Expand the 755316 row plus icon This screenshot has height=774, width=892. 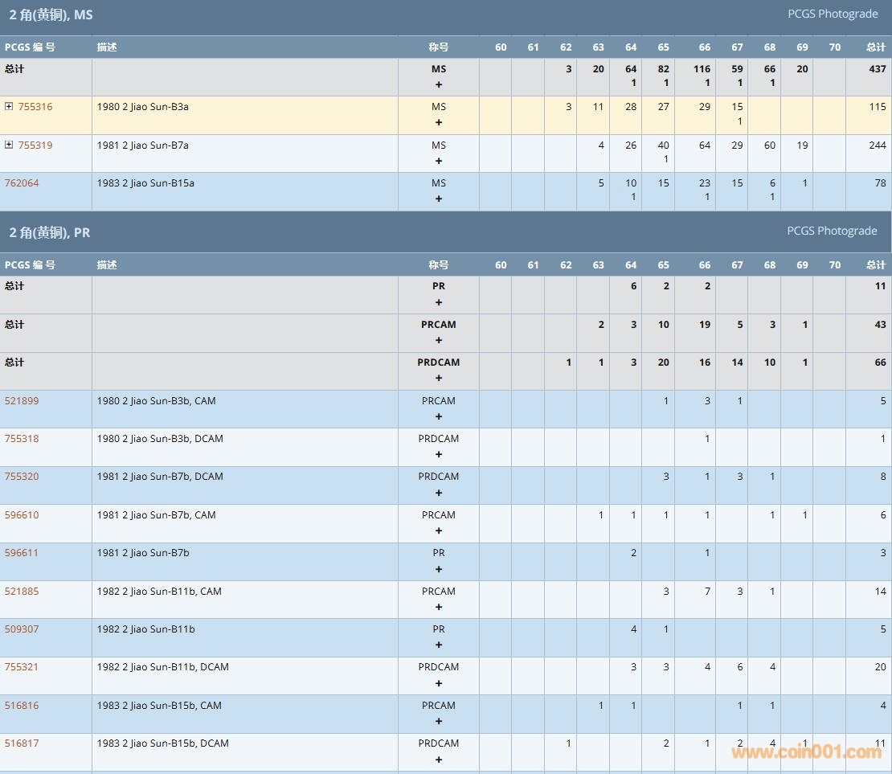(x=9, y=107)
